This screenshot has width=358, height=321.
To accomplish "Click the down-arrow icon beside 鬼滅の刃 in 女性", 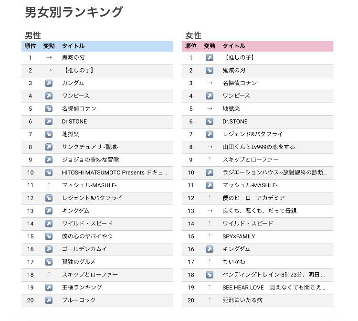I will click(x=210, y=70).
